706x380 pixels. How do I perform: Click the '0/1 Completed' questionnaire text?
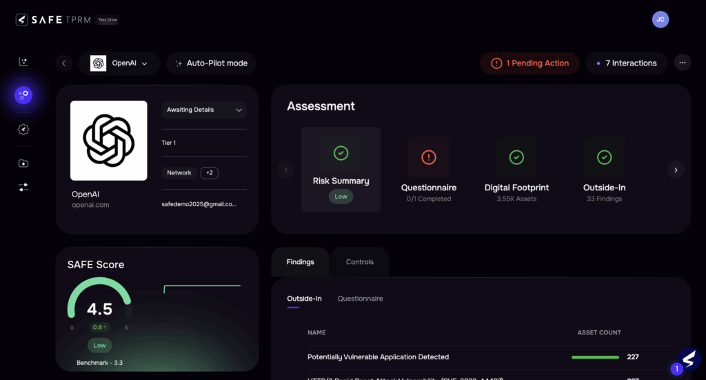429,199
